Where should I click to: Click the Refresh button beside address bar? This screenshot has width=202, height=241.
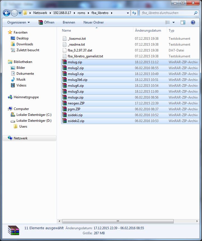134,13
